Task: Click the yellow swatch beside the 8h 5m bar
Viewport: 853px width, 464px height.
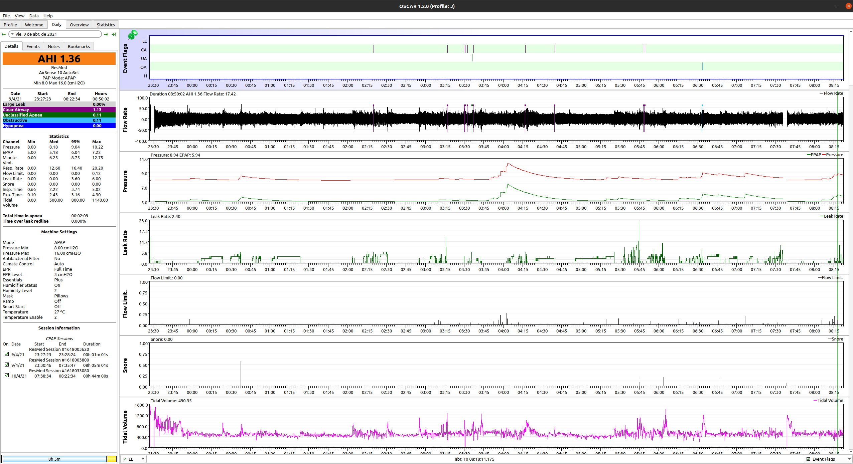Action: point(112,459)
